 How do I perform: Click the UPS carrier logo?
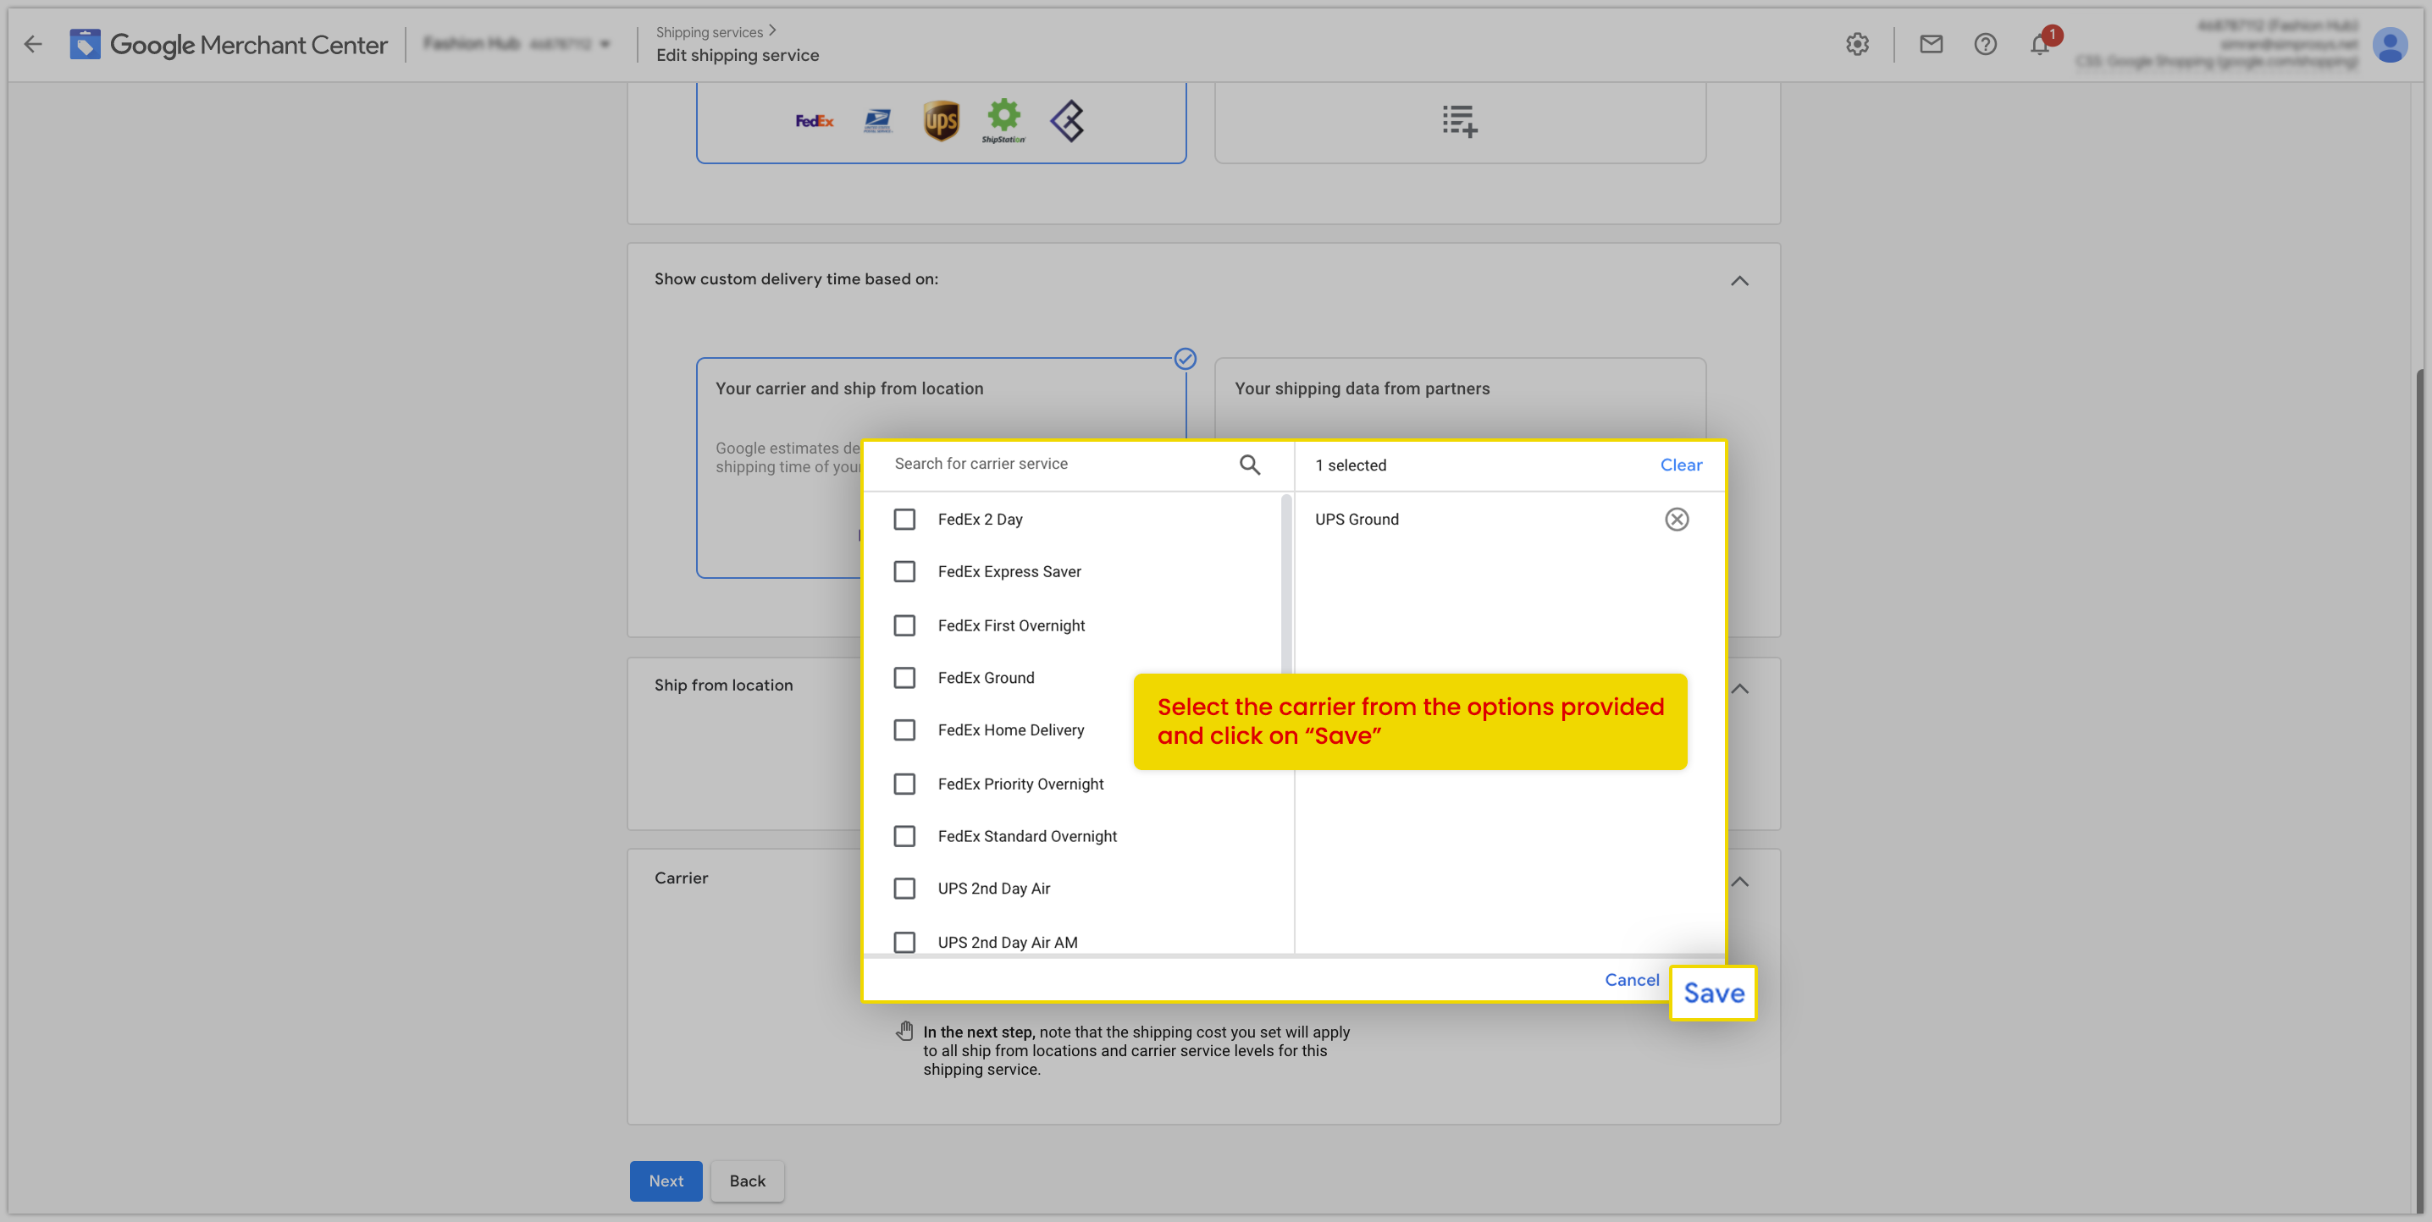[940, 121]
